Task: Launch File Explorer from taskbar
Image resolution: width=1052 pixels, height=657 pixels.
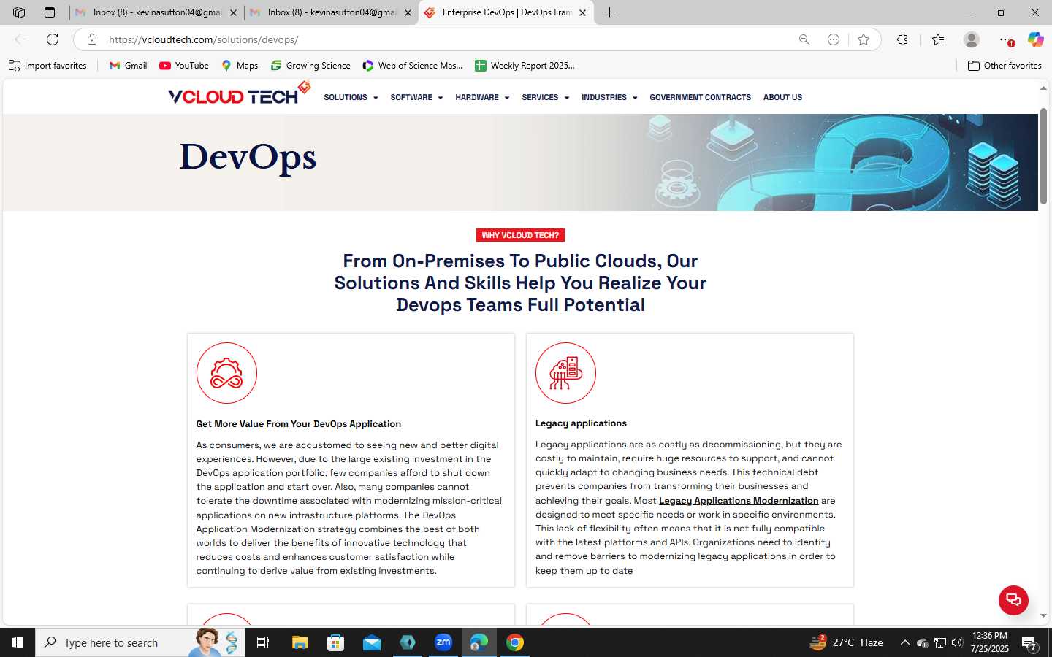Action: pos(300,642)
